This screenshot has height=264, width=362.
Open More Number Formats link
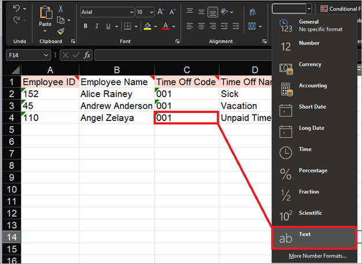pyautogui.click(x=317, y=256)
